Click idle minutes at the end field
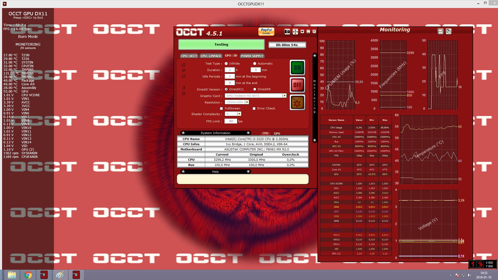Viewport: 498px width, 280px height. [230, 83]
